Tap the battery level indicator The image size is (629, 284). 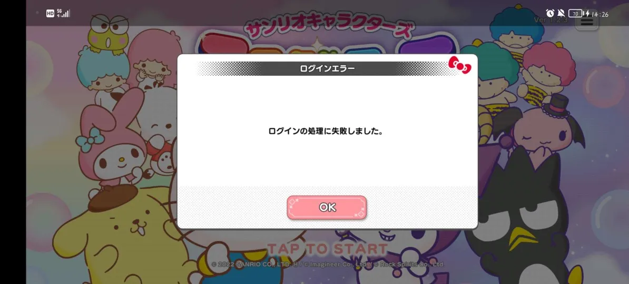(576, 14)
